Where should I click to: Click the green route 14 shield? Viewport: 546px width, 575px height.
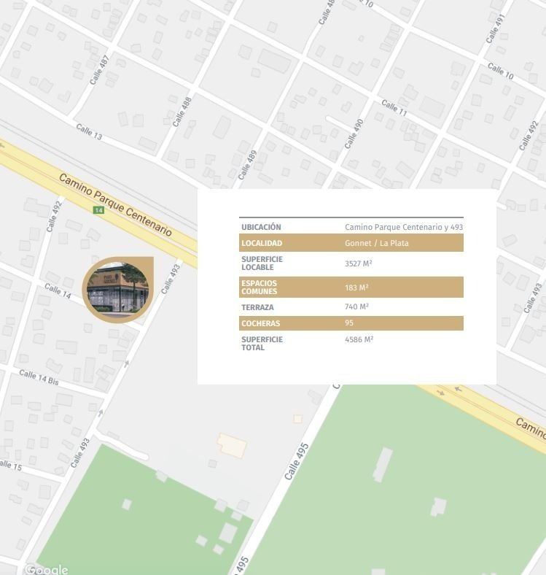(98, 210)
